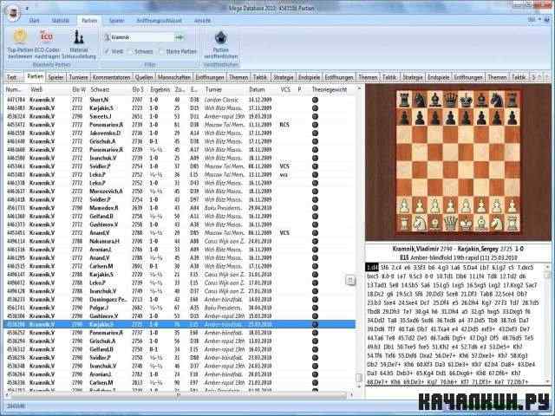Screen dimensions: 555x416
Task: Enable the Starke Partien checkbox
Action: (161, 52)
